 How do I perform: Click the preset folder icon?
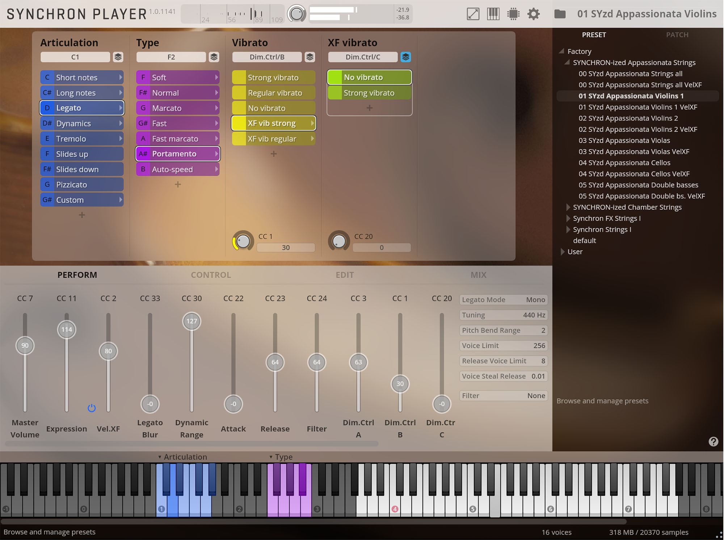[560, 14]
